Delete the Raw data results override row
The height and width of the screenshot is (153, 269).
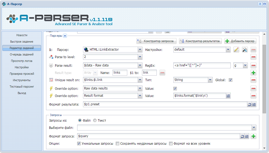253,88
